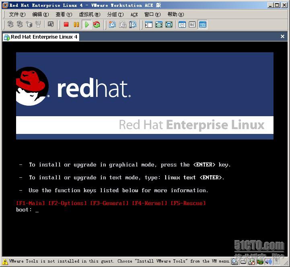
Task: Open the 文件(F) menu
Action: 17,14
